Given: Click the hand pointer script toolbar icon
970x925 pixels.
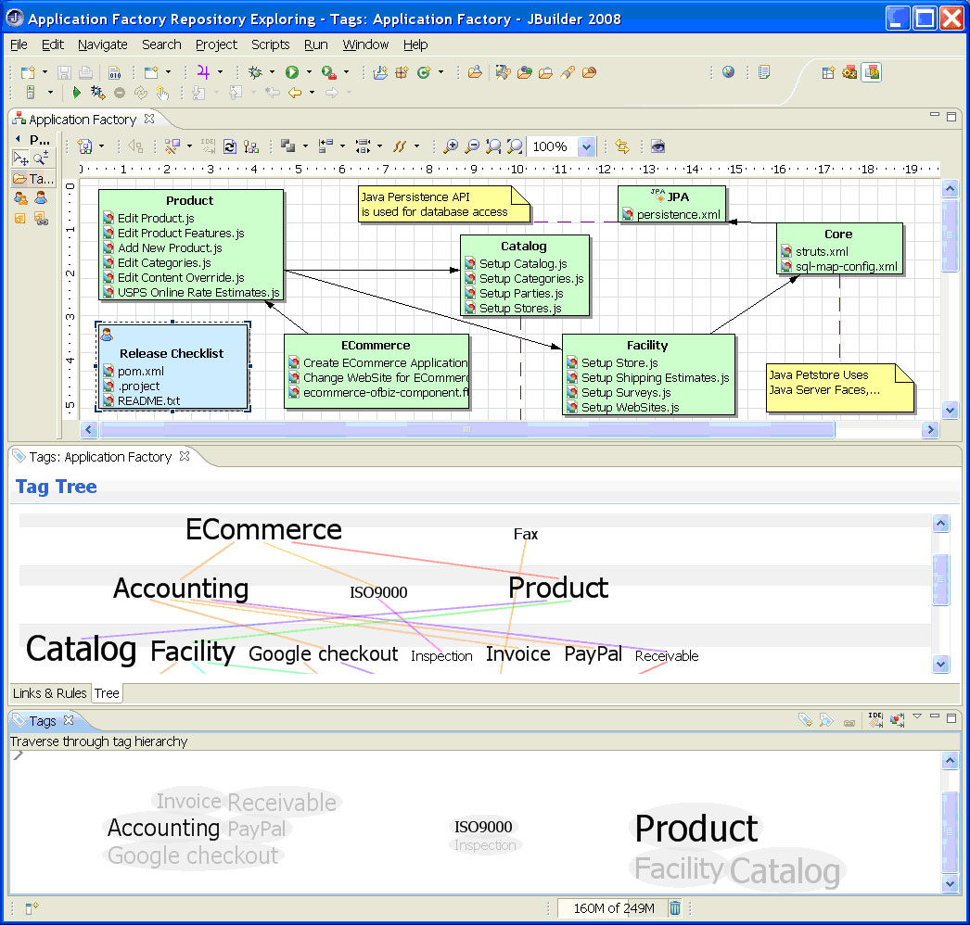Looking at the screenshot, I should (x=162, y=93).
